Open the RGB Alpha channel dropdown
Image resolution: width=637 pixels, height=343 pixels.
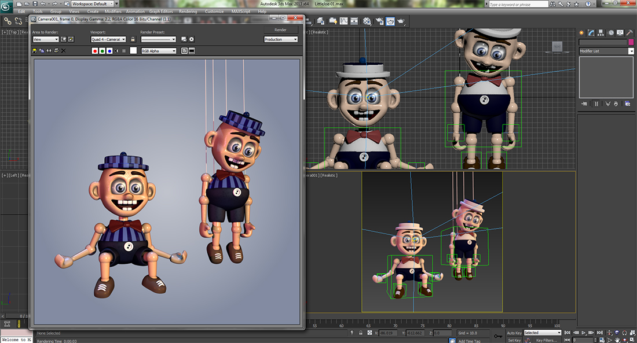(159, 51)
